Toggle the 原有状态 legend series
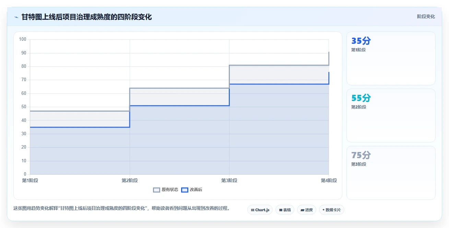The image size is (449, 228). [x=166, y=190]
